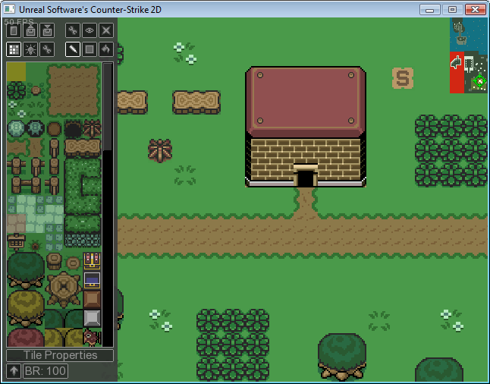Screen dimensions: 490x384
Task: Select the hedge maze tile in palette
Action: 83,186
